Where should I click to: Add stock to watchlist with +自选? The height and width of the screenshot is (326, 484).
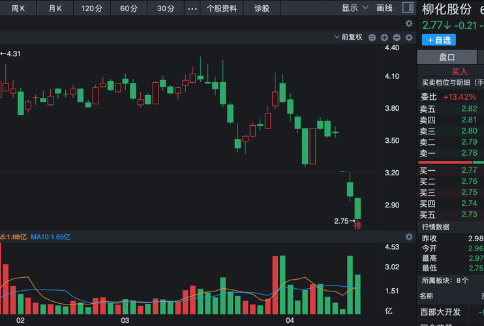coord(439,40)
